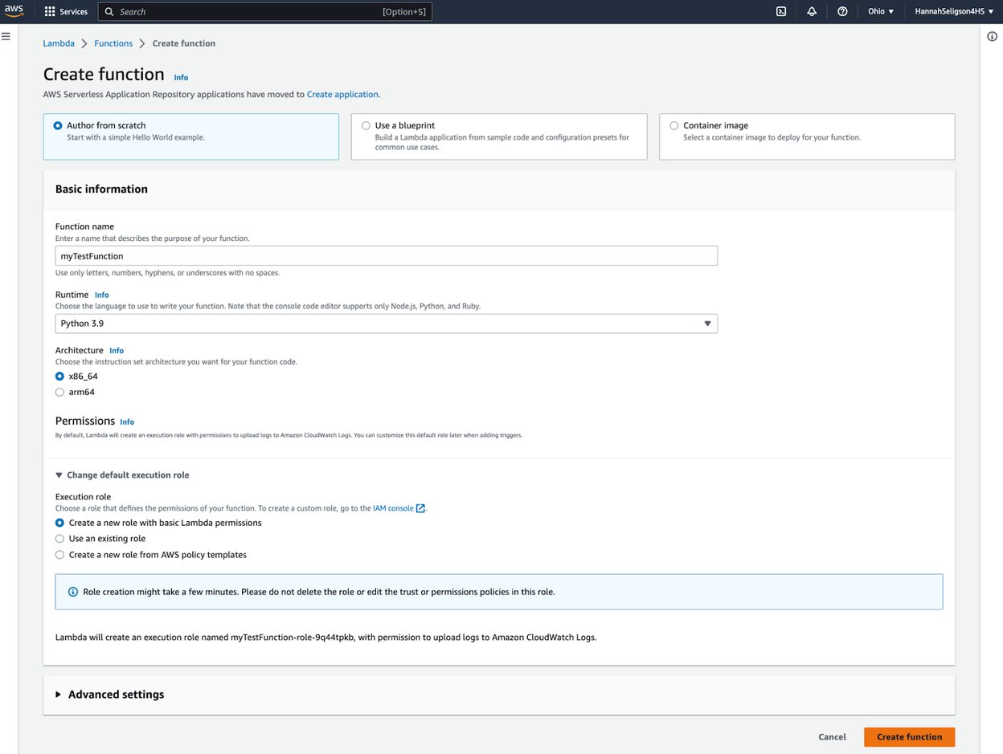
Task: Open the IAM console external link
Action: pyautogui.click(x=393, y=507)
